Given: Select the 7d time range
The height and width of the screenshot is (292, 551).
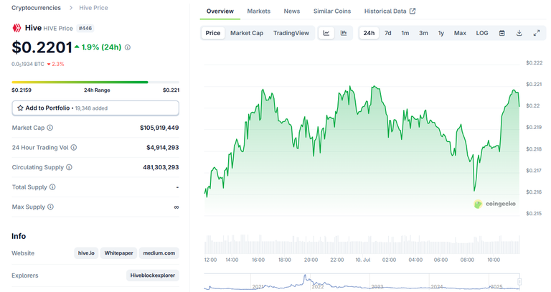Looking at the screenshot, I should tap(388, 33).
